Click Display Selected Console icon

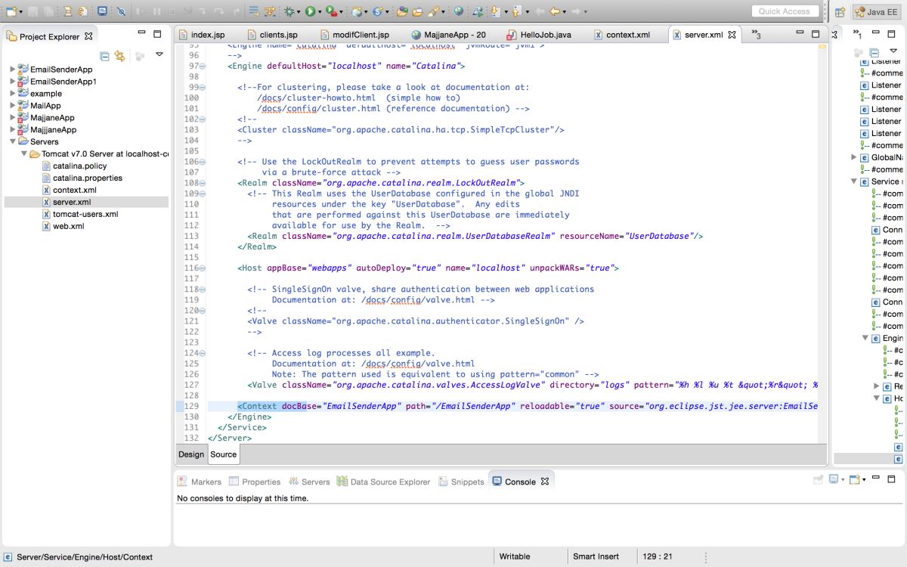(x=834, y=479)
